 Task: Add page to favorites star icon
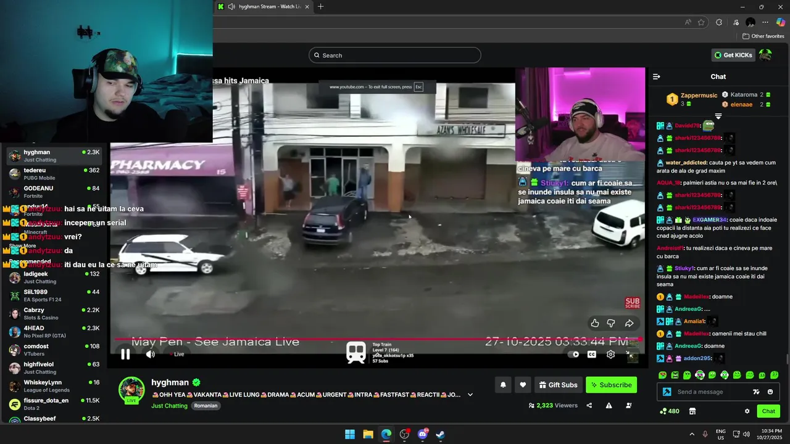[701, 22]
